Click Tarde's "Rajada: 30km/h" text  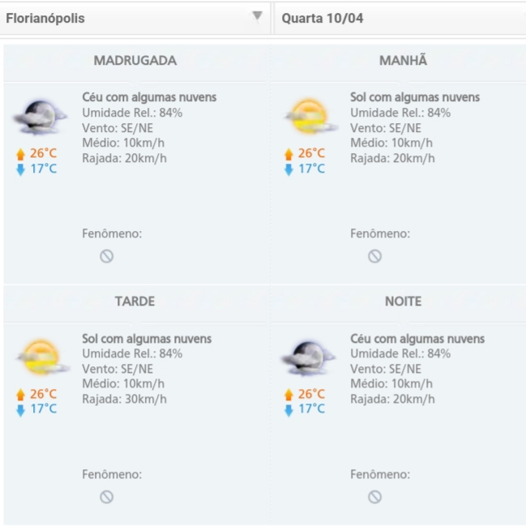(124, 399)
